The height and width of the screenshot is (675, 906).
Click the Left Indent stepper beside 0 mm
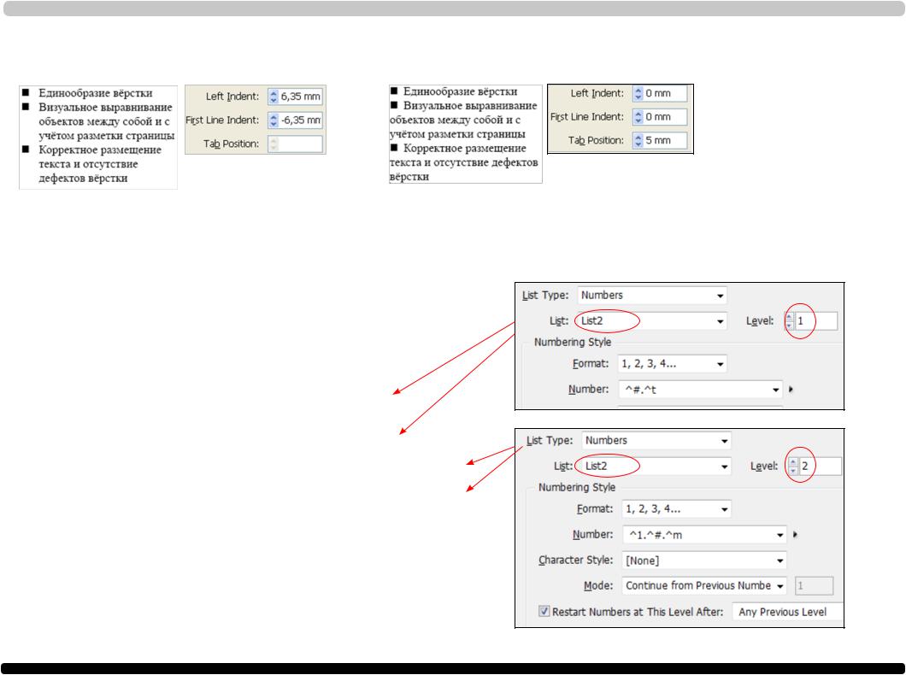click(x=638, y=93)
